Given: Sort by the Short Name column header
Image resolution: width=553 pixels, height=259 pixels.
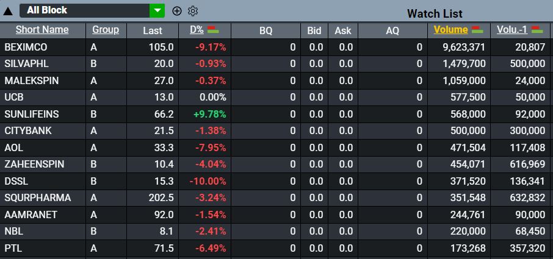Looking at the screenshot, I should tap(42, 30).
